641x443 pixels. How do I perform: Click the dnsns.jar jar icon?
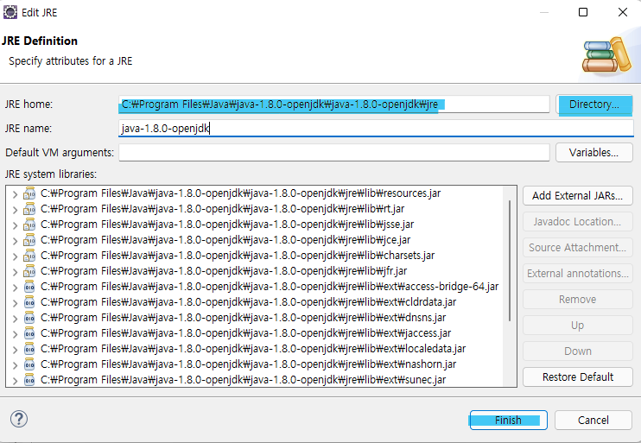click(29, 318)
